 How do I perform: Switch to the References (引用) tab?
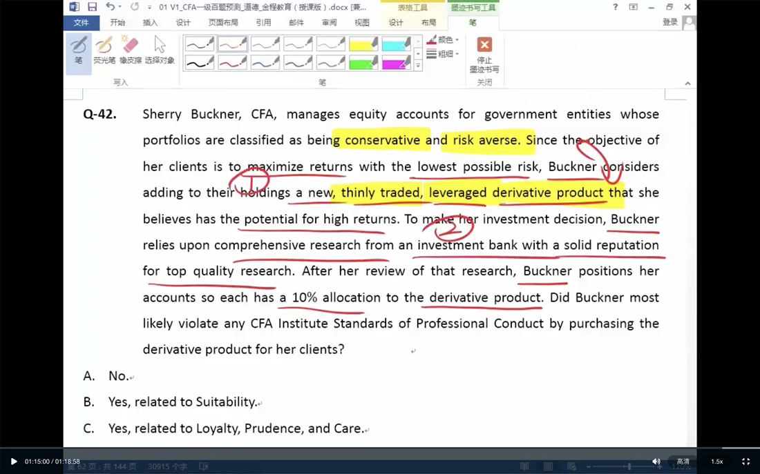[x=264, y=22]
